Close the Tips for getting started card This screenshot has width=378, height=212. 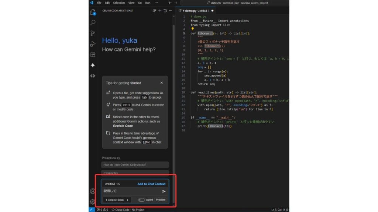(x=162, y=83)
